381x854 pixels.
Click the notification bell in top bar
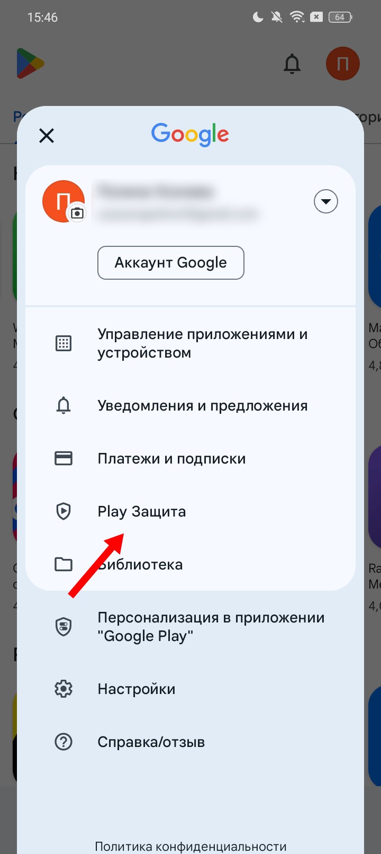tap(292, 64)
